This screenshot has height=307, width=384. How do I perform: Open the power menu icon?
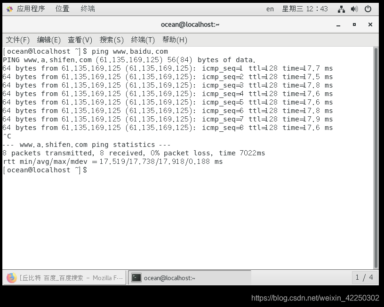click(368, 9)
